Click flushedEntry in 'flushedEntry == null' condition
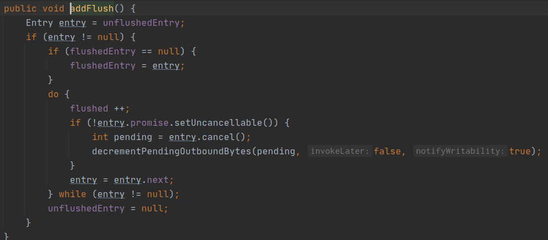This screenshot has width=548, height=240. point(103,52)
